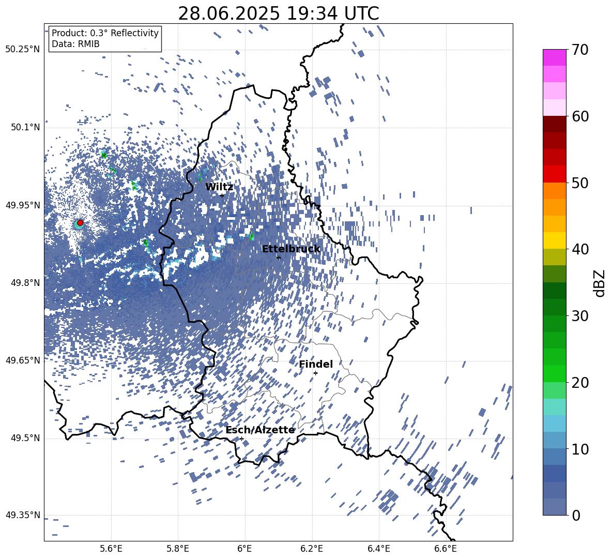Click the 49.5°N latitude label
This screenshot has width=612, height=559.
click(x=26, y=438)
